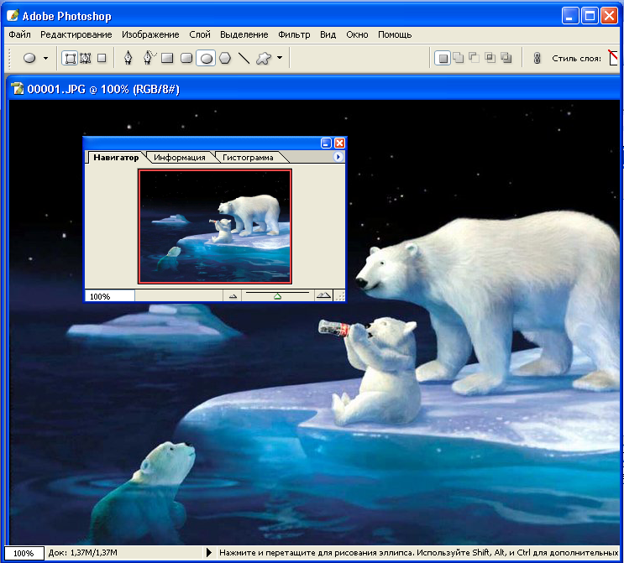
Task: Open the status bar info arrow menu
Action: point(208,553)
